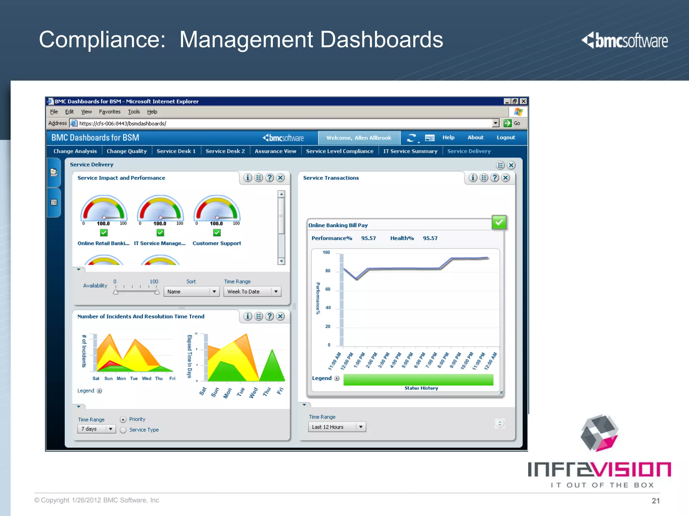Click down arrow of gauges panel scrollbar

(x=282, y=261)
